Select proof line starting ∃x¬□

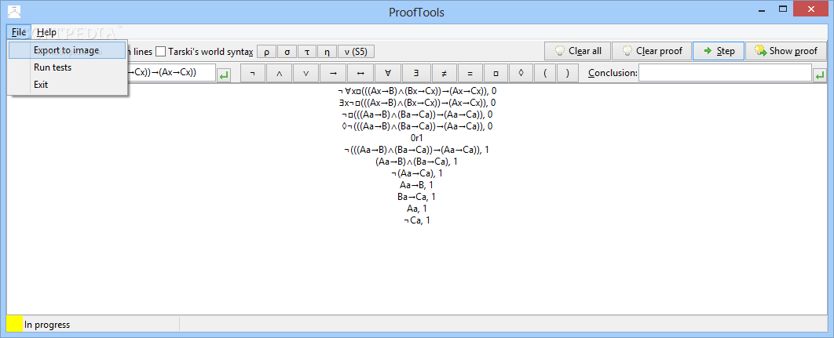tap(417, 103)
